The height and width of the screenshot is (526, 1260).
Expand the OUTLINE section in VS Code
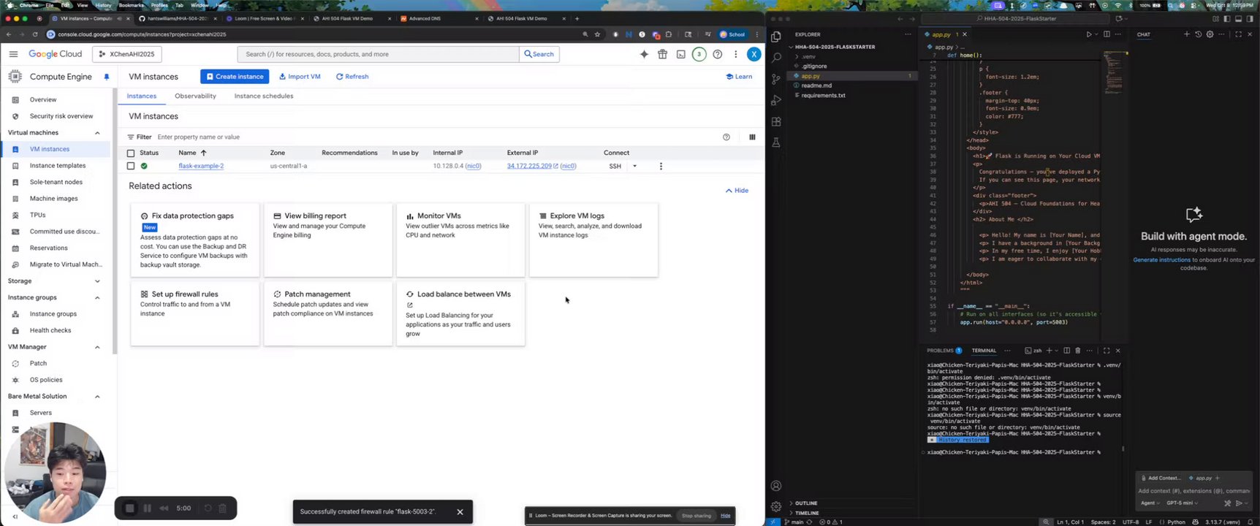click(x=806, y=503)
